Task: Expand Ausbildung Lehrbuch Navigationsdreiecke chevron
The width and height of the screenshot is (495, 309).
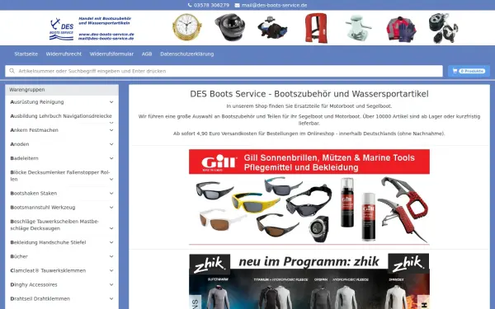Action: coord(111,123)
